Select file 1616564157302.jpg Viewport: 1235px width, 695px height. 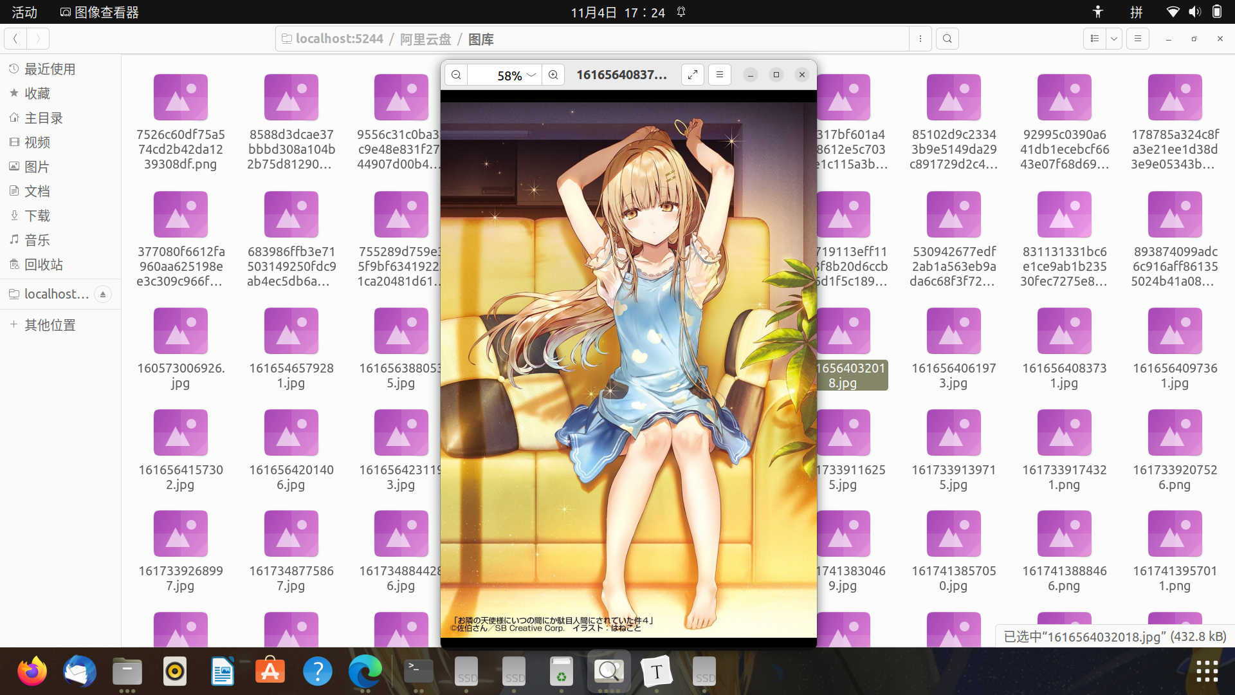tap(181, 450)
